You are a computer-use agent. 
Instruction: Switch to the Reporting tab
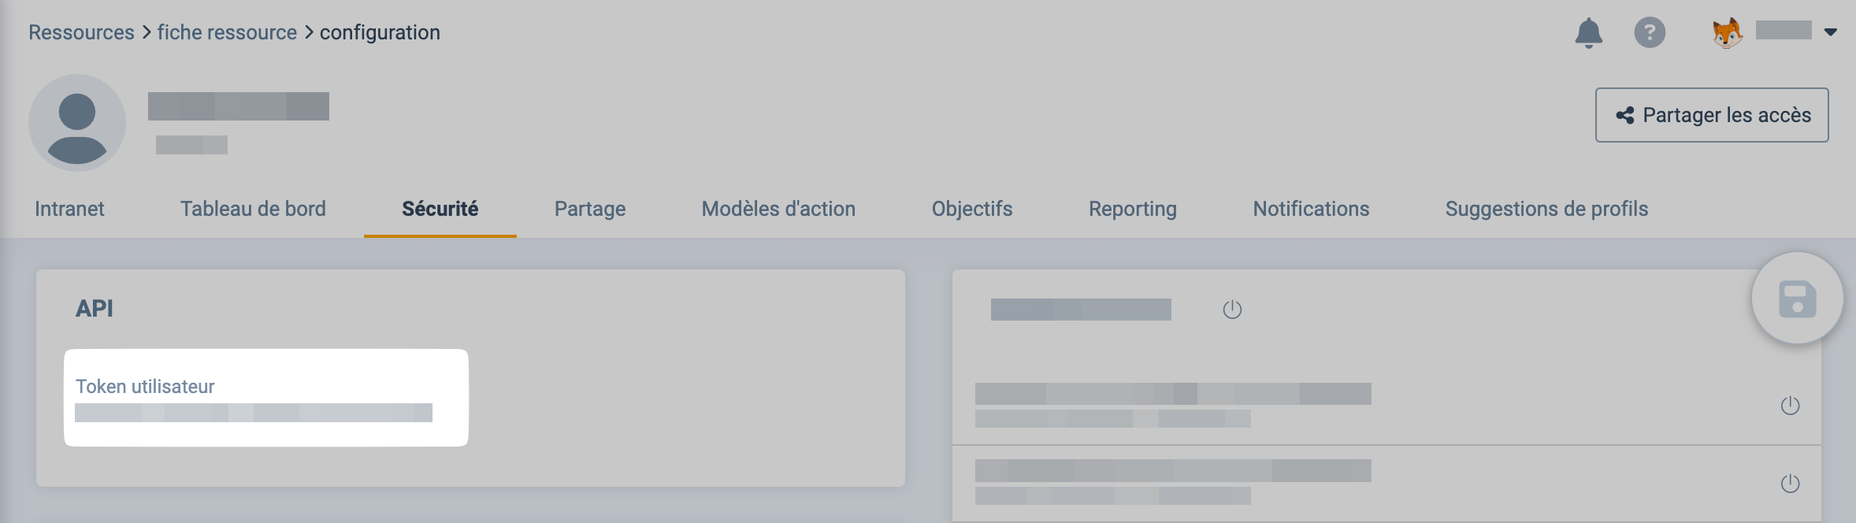pyautogui.click(x=1133, y=209)
